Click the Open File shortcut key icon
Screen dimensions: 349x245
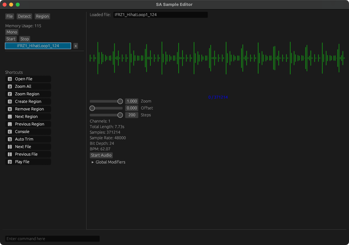(10, 79)
